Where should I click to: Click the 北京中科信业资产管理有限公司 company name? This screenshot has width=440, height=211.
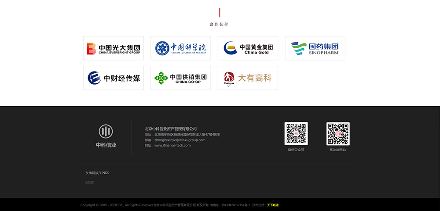[171, 129]
